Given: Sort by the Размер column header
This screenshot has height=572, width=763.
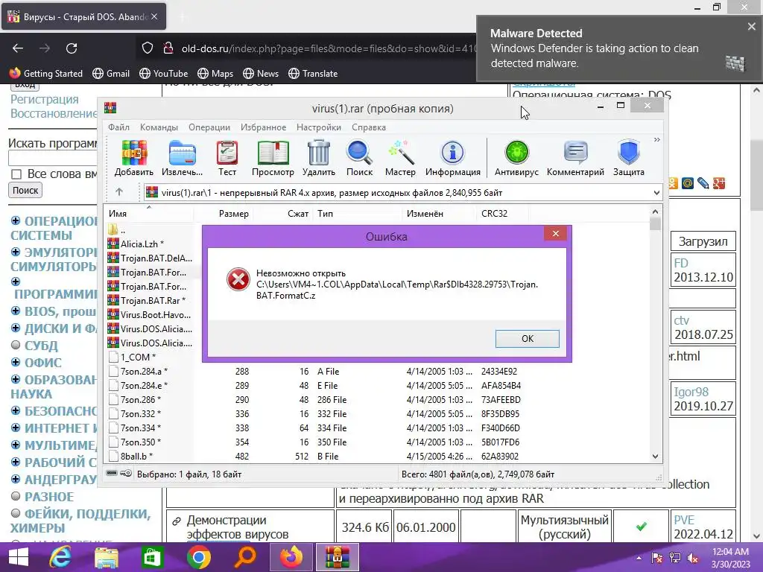Looking at the screenshot, I should pyautogui.click(x=223, y=214).
